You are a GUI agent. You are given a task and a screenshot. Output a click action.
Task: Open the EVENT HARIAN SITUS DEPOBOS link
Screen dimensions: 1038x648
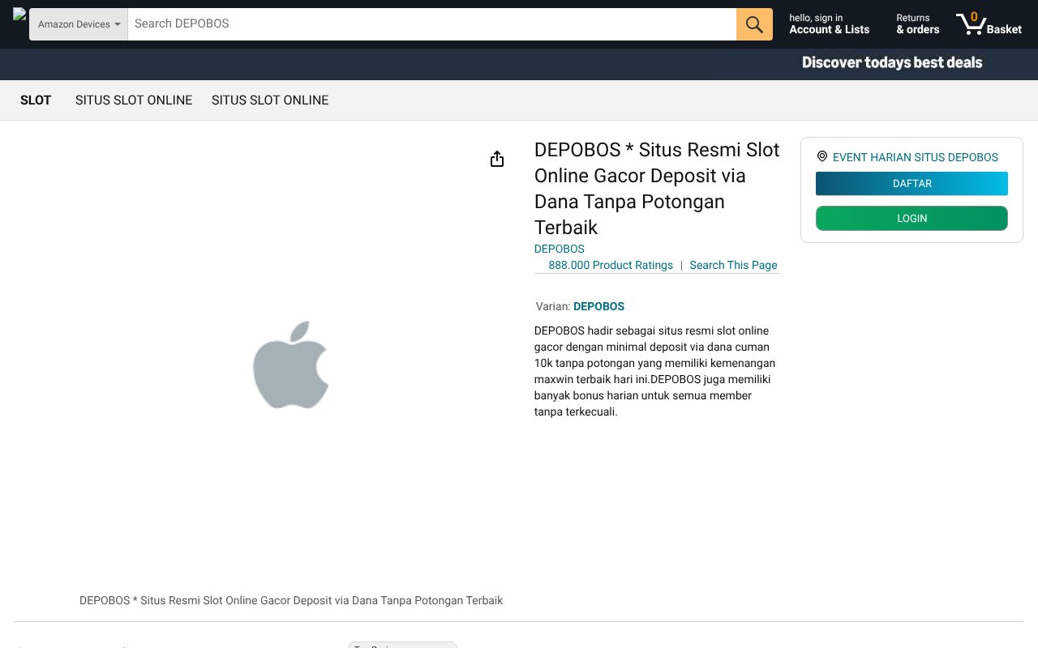[x=915, y=157]
